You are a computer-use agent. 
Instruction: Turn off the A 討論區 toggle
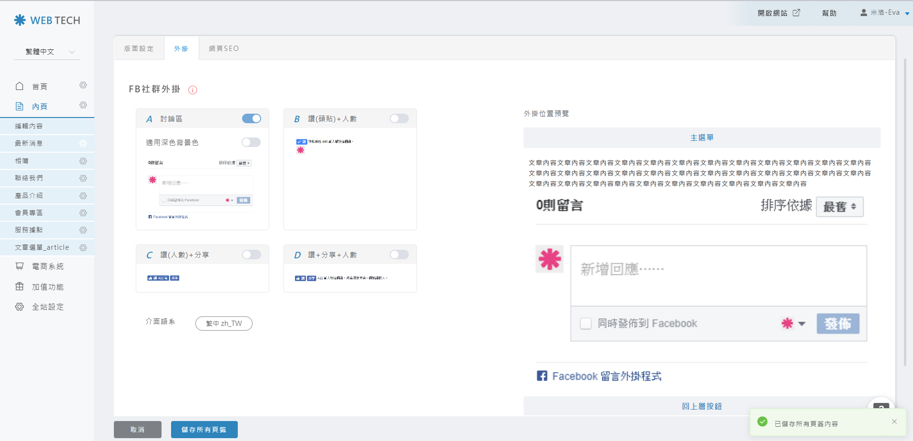(x=251, y=118)
